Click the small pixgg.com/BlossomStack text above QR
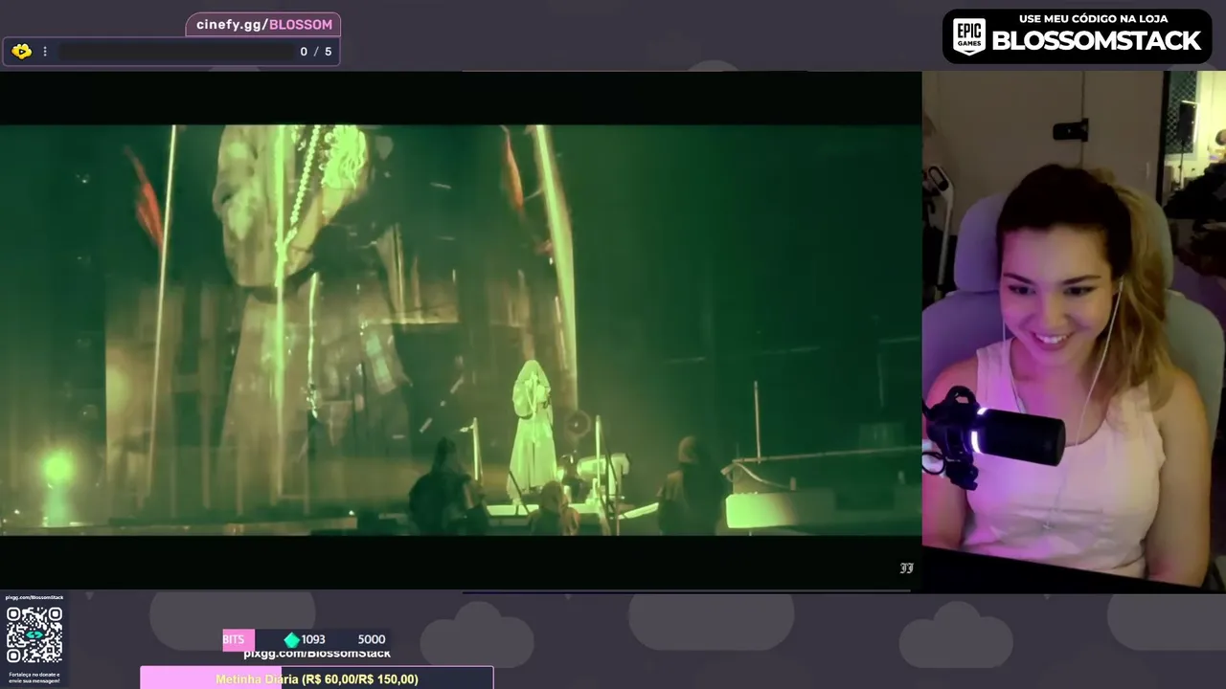Viewport: 1226px width, 689px height. pos(34,597)
